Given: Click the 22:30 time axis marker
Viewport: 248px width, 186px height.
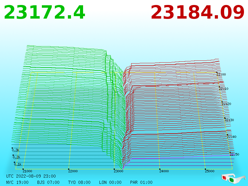Looking at the screenshot, I should (229, 120).
